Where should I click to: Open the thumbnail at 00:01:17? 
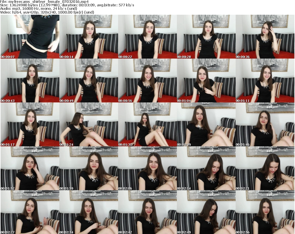click(30, 125)
